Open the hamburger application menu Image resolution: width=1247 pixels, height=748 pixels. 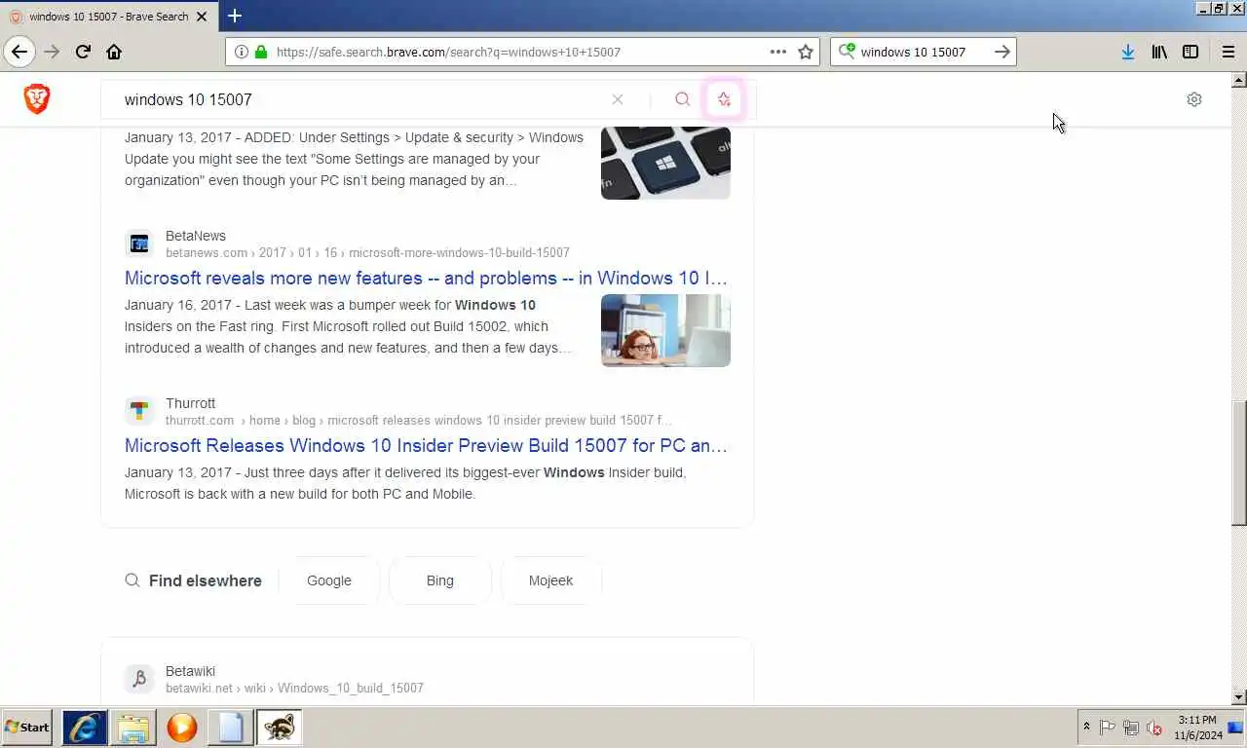point(1228,52)
